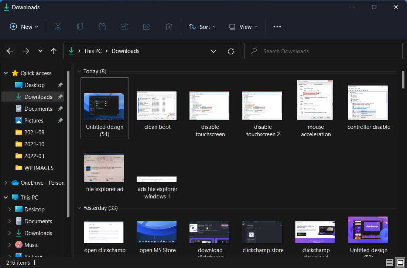407x268 pixels.
Task: Refresh the Downloads folder view
Action: pos(231,51)
